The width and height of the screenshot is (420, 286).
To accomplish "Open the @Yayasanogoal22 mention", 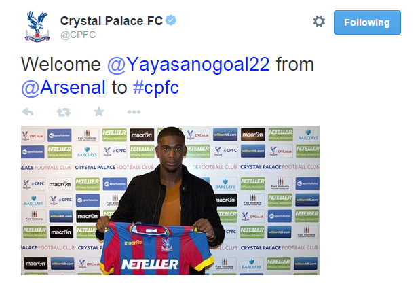I will tap(189, 65).
